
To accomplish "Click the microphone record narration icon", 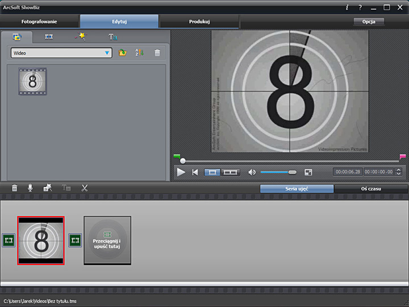I will (30, 188).
